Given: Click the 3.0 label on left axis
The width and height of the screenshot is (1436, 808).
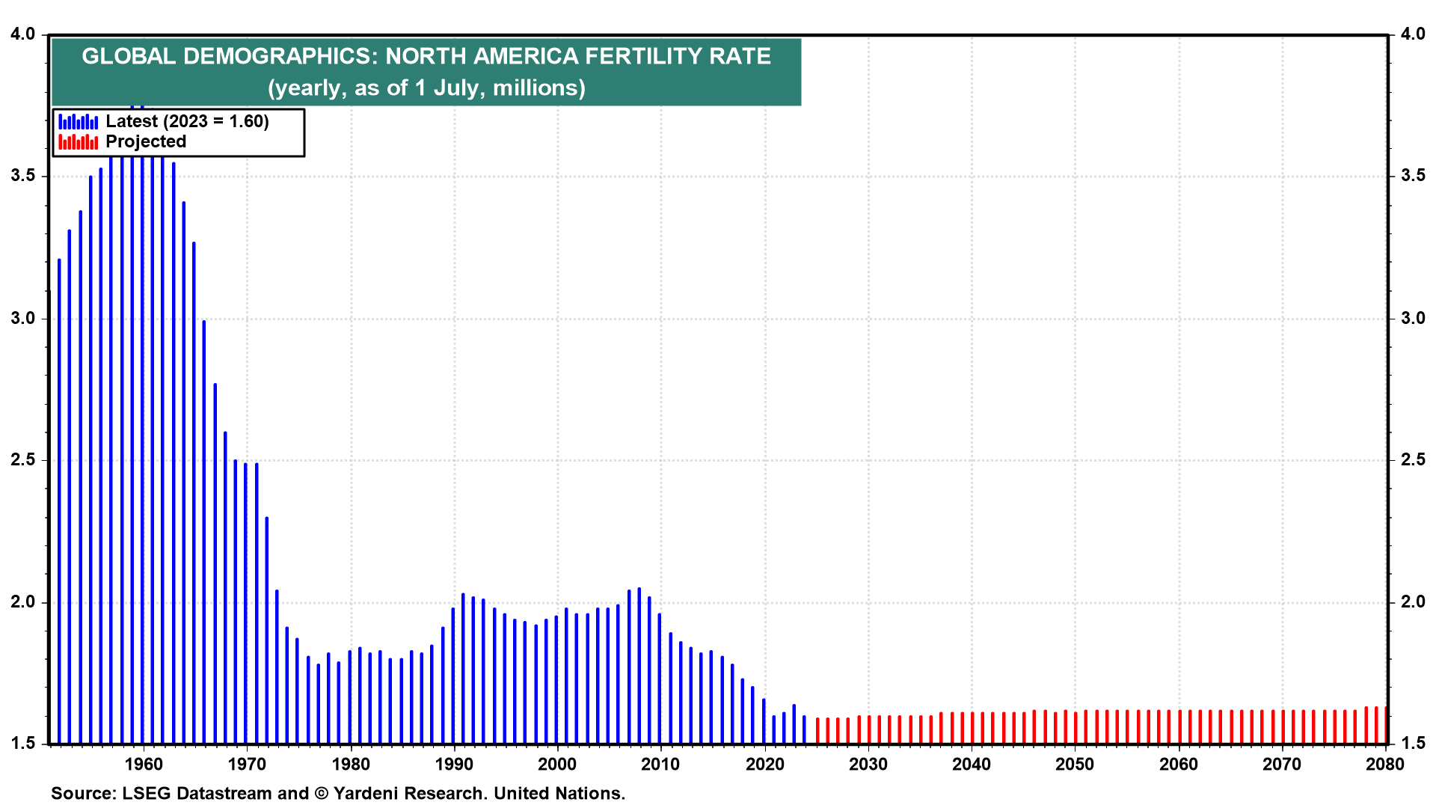Looking at the screenshot, I should (23, 318).
